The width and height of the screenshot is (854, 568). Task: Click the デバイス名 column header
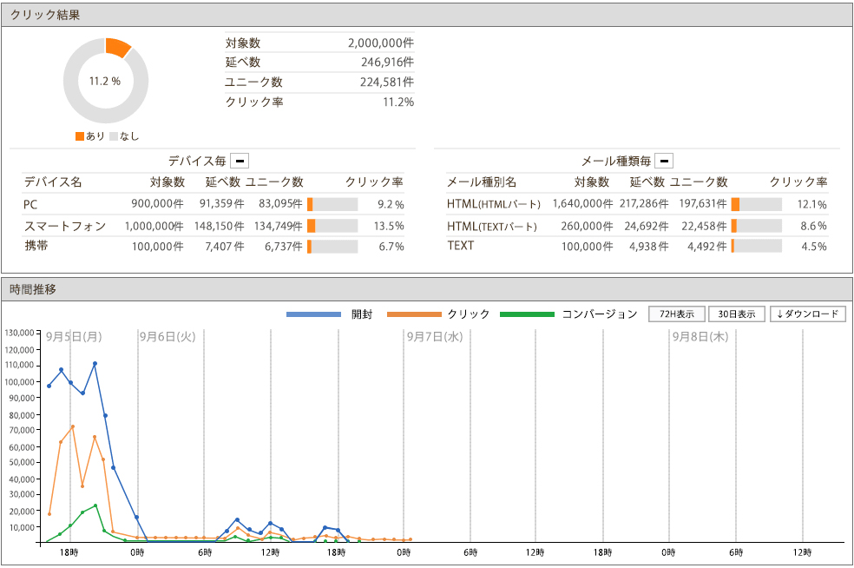point(53,182)
